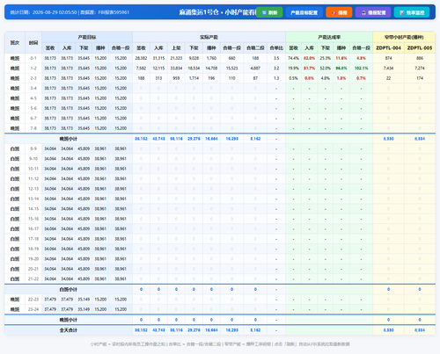
Task: Click the 1,714 value in row 2-3
Action: coord(194,78)
